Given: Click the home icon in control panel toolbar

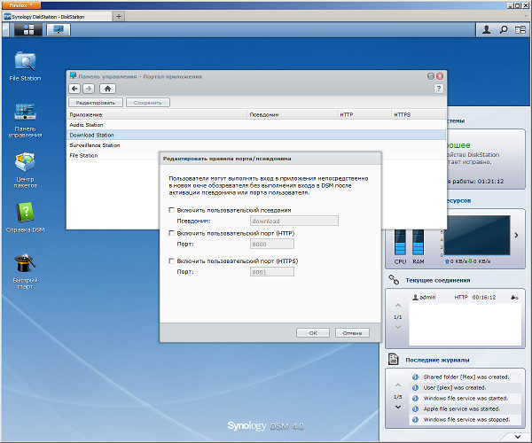Looking at the screenshot, I should [107, 89].
